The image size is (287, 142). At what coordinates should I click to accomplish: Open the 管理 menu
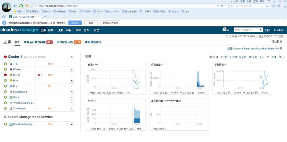[97, 30]
